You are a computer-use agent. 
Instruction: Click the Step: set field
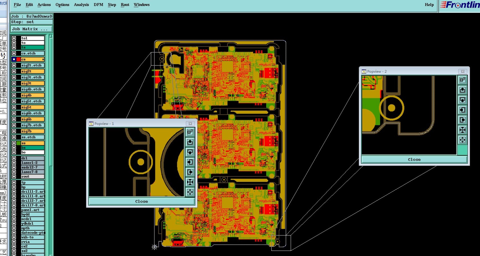click(32, 22)
